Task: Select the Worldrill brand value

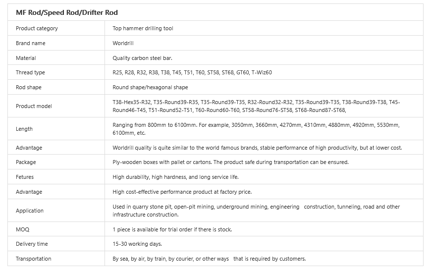Action: (x=123, y=43)
